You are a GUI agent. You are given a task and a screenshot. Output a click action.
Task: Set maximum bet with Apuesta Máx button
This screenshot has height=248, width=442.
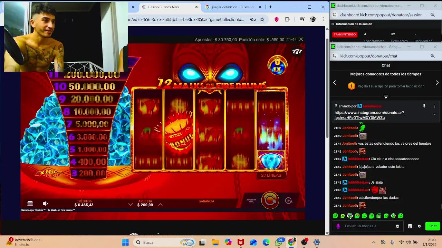coord(251,200)
